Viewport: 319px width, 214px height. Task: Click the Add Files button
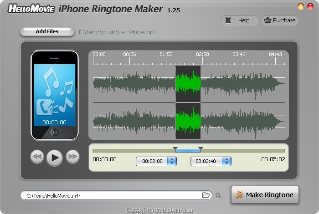(47, 31)
